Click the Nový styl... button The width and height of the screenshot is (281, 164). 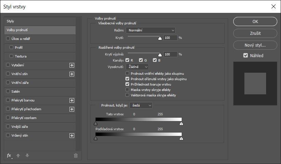tap(255, 45)
